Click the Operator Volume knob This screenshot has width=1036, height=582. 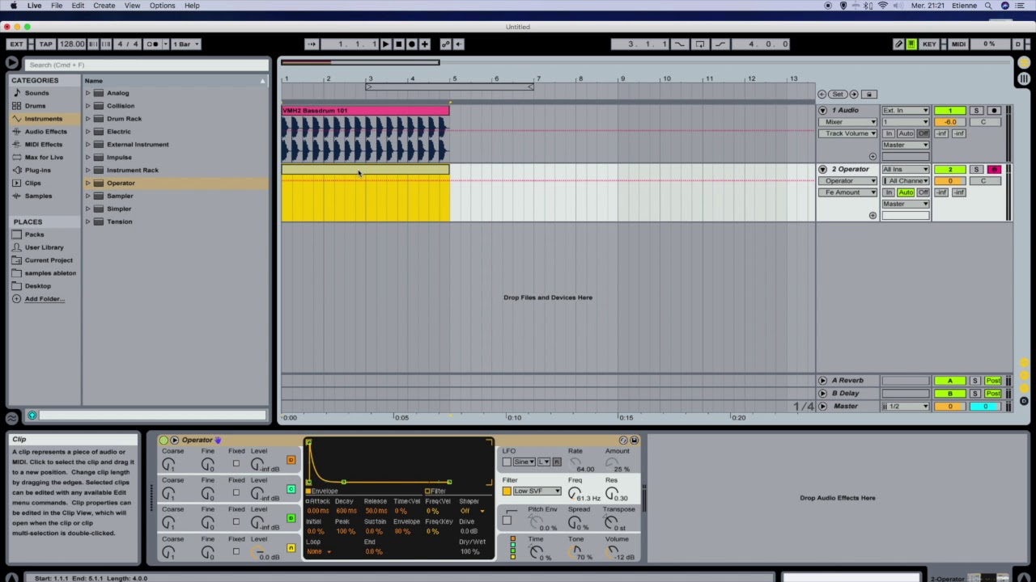(613, 551)
